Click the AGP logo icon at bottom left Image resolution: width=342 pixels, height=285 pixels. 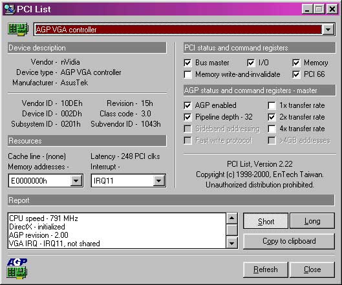pos(17,269)
